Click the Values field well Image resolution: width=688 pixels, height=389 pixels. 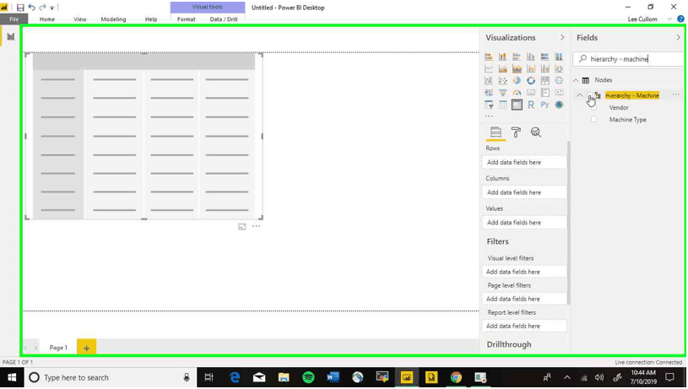point(524,223)
